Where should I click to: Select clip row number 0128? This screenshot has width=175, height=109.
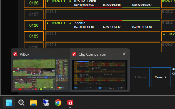pos(34,25)
